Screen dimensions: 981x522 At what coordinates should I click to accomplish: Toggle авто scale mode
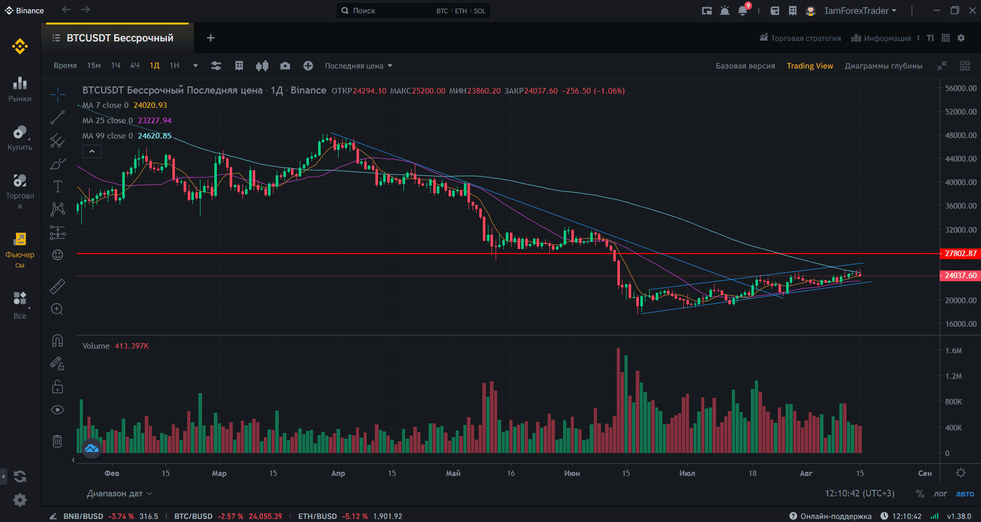[x=965, y=493]
